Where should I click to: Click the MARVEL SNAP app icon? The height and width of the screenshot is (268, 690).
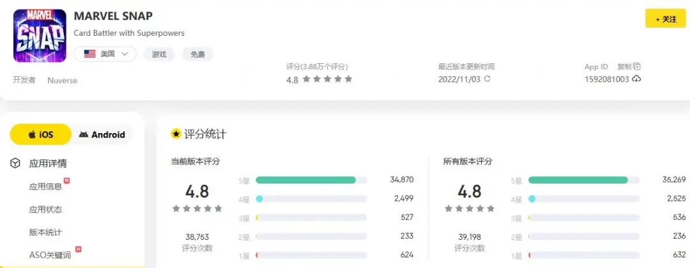click(x=40, y=36)
